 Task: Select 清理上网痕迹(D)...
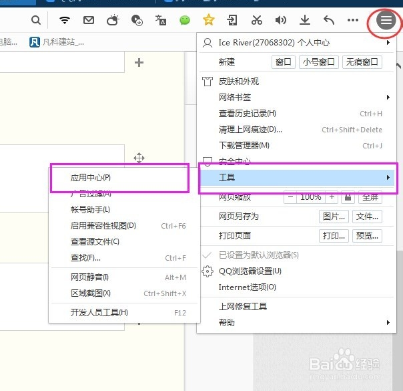pos(297,130)
